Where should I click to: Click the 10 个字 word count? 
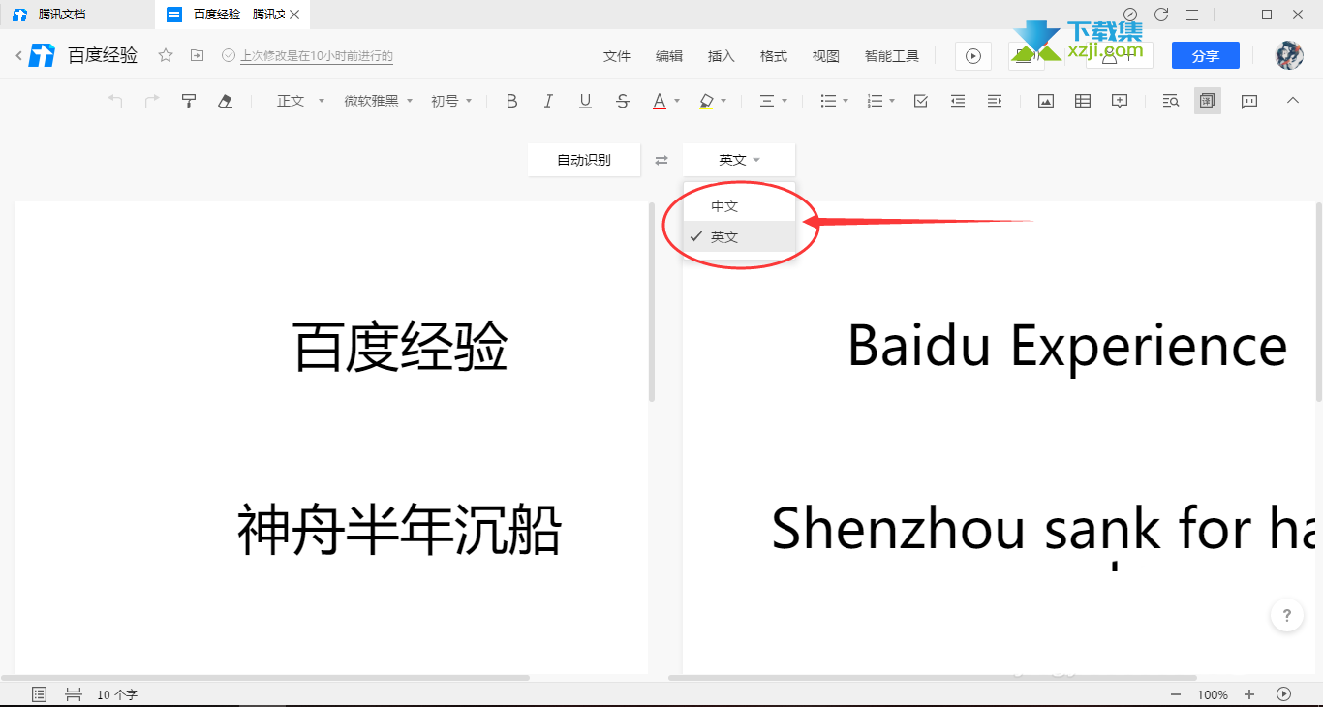point(117,694)
